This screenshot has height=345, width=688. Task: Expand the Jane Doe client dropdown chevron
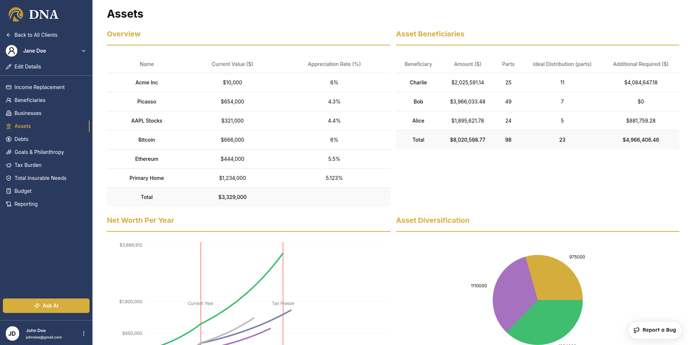84,51
